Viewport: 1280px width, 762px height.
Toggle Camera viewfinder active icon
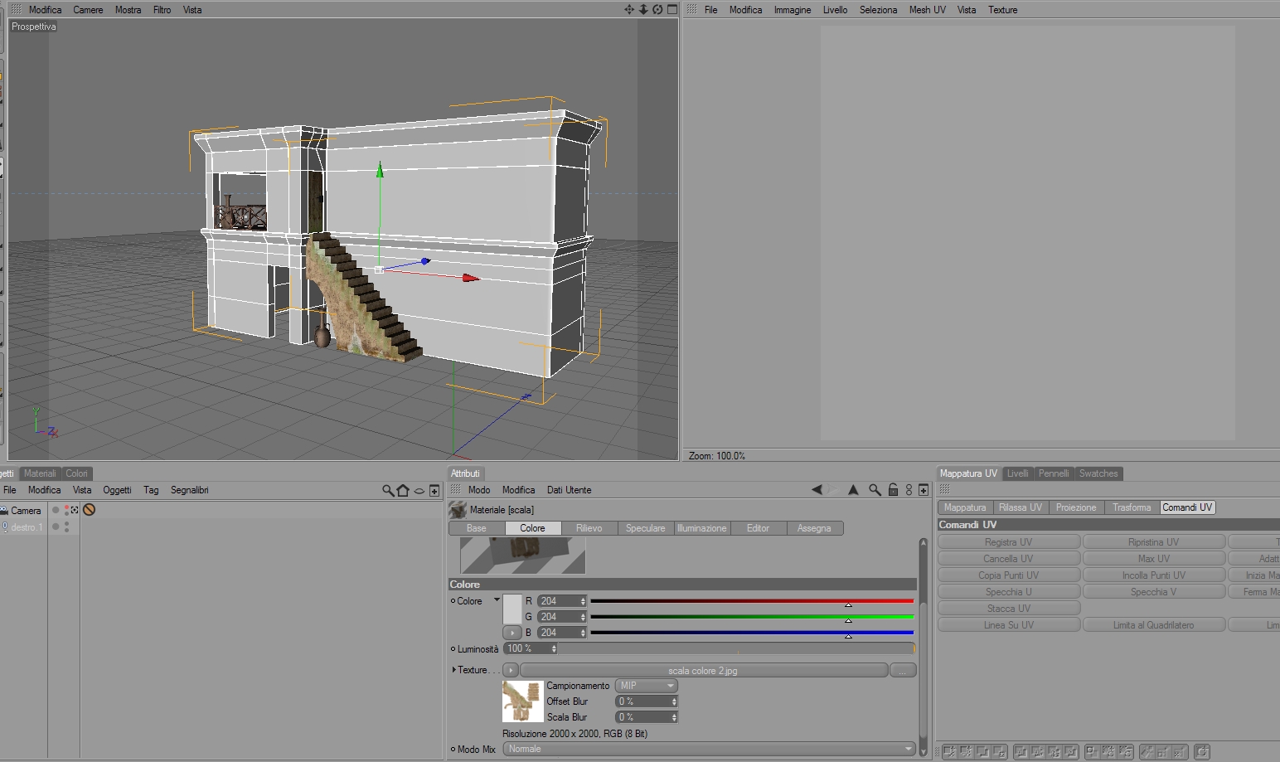click(x=75, y=510)
